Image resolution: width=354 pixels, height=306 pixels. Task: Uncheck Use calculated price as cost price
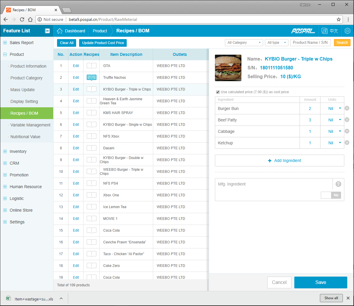pos(218,92)
